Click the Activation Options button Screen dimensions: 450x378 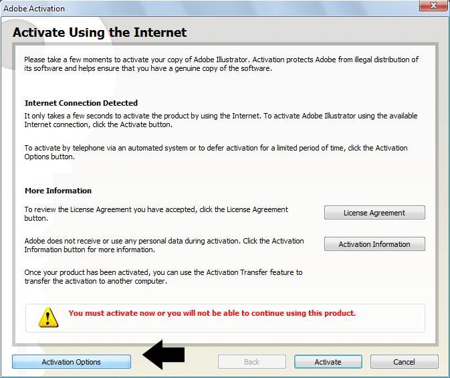tap(72, 362)
